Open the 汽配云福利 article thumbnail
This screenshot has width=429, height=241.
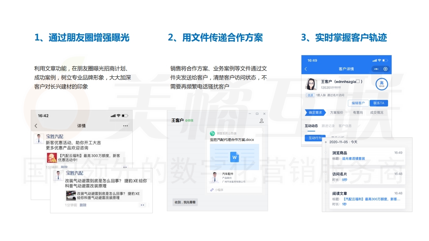(52, 158)
